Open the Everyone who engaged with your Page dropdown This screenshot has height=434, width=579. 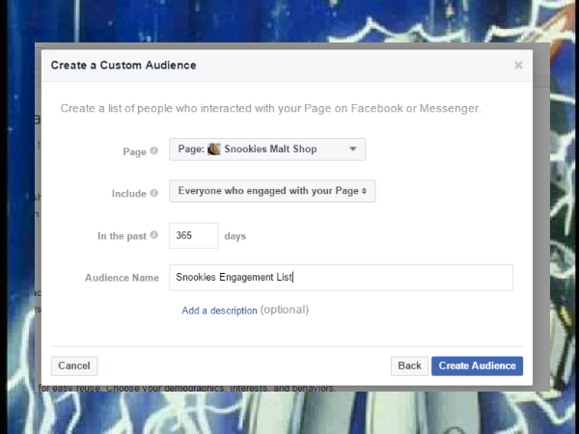point(272,191)
